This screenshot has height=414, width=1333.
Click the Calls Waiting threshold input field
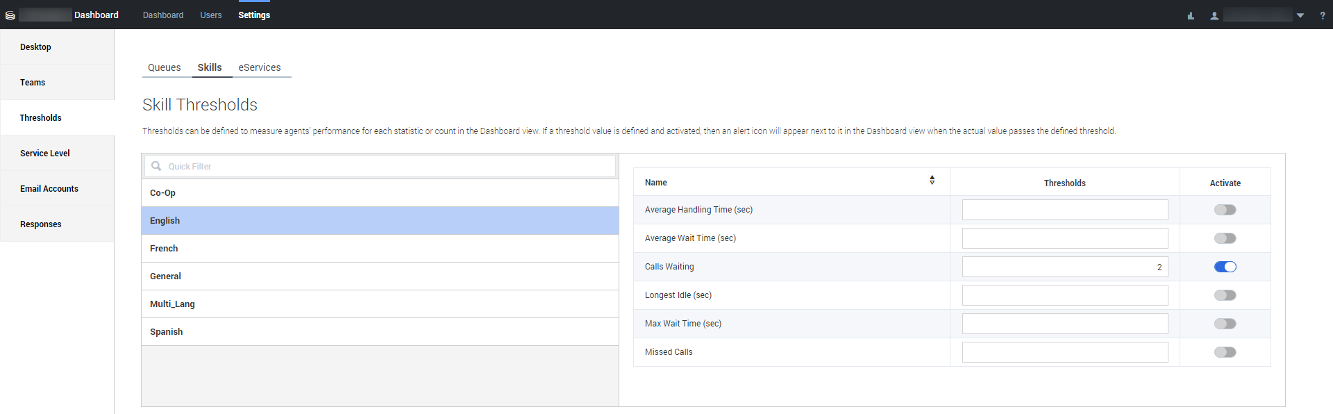click(1064, 267)
